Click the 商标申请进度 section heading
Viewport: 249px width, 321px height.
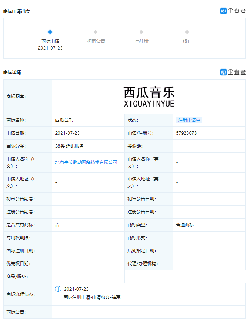click(x=16, y=11)
